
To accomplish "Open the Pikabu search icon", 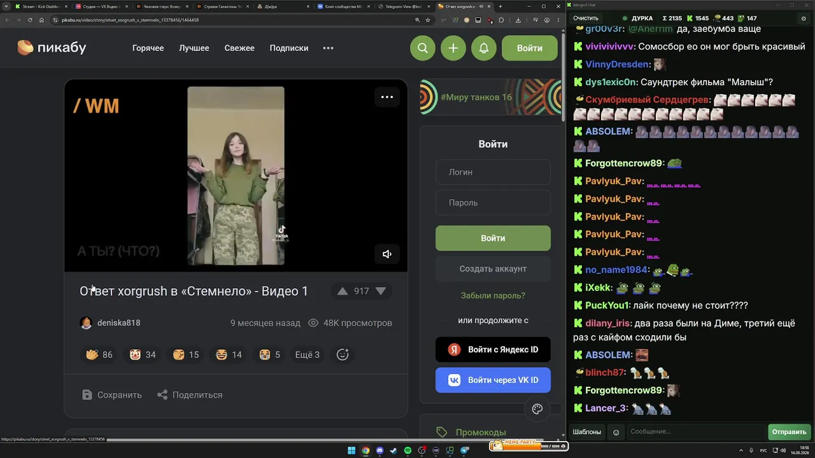I will 423,48.
